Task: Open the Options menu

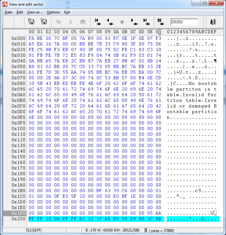Action: pyautogui.click(x=53, y=12)
